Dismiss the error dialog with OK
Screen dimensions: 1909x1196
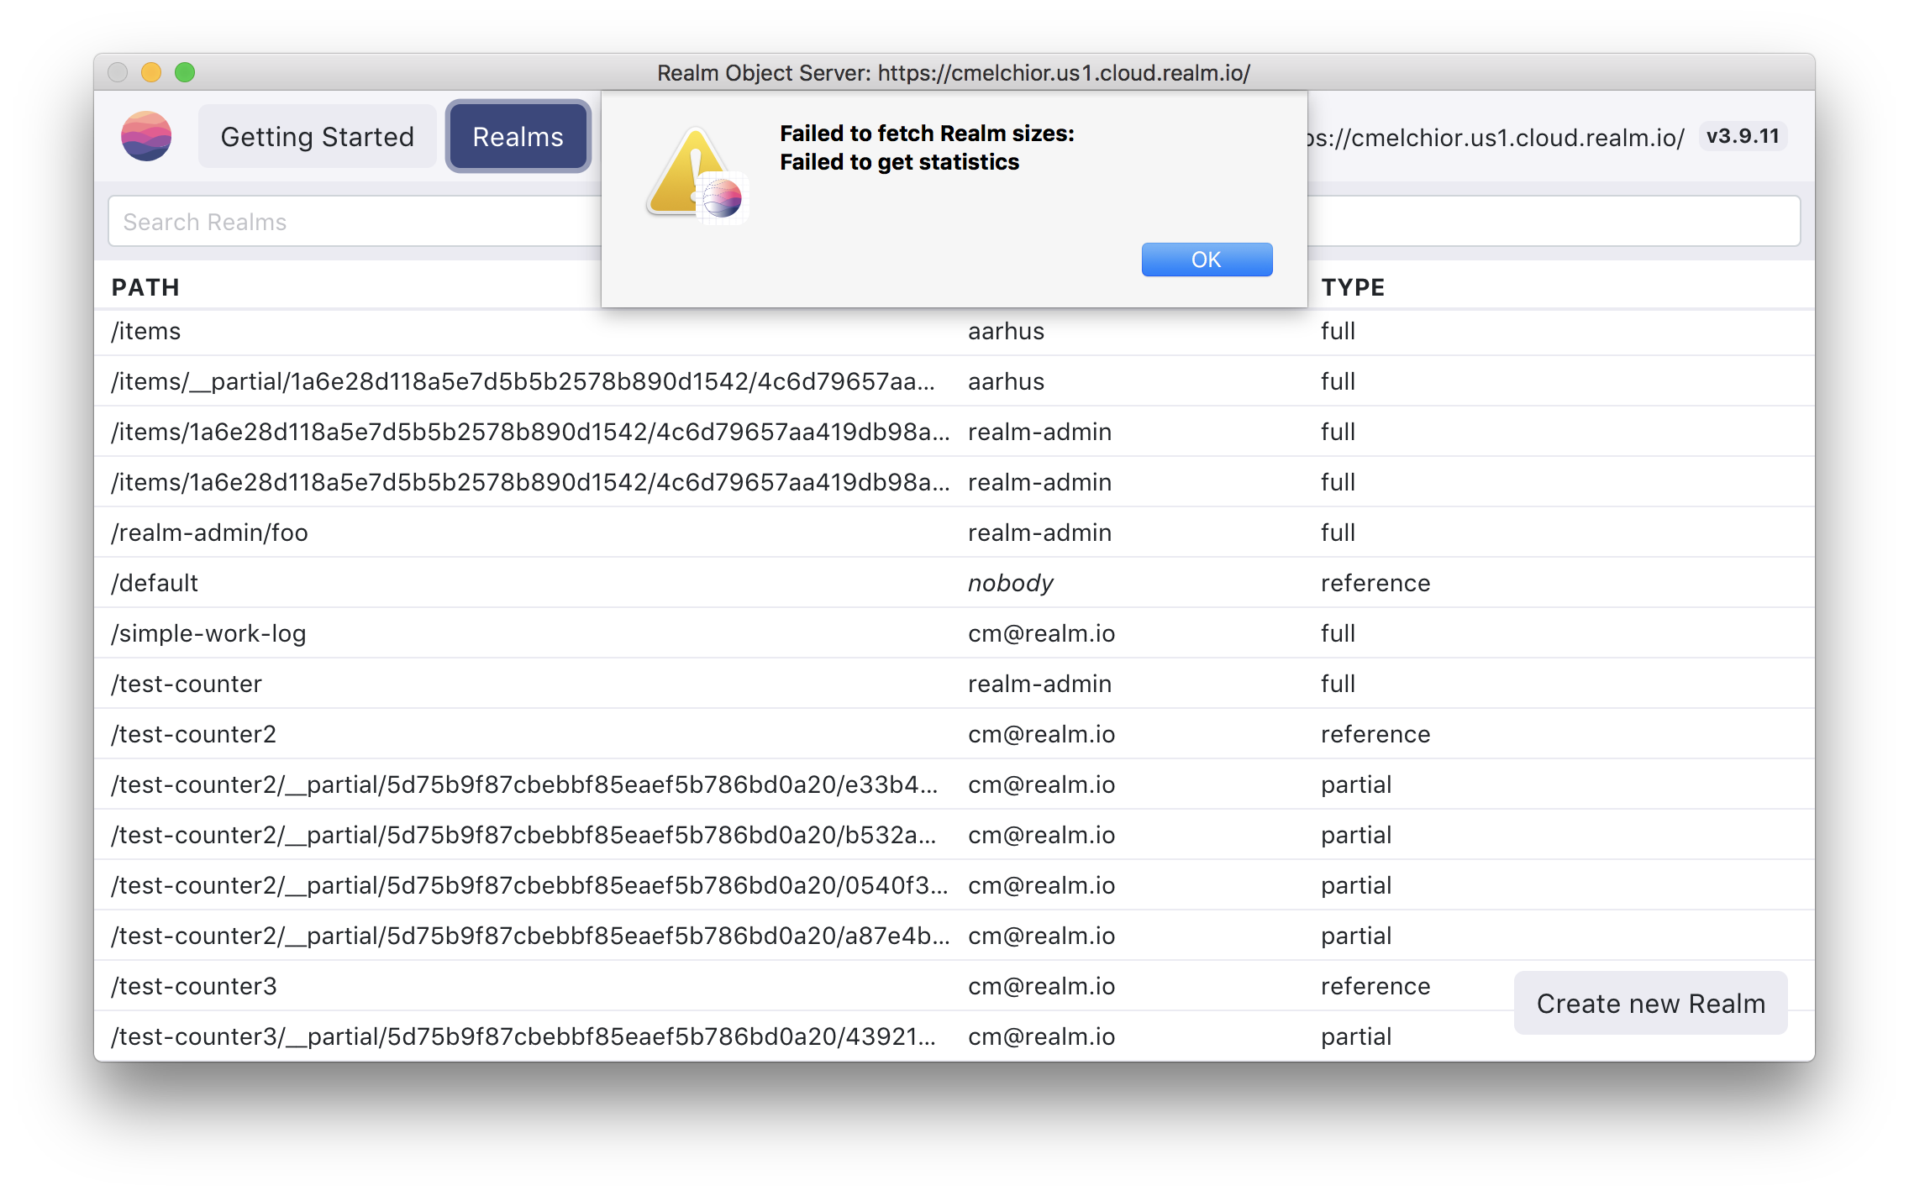click(x=1207, y=260)
